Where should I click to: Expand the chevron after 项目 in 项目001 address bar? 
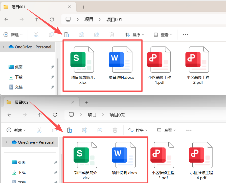100,20
